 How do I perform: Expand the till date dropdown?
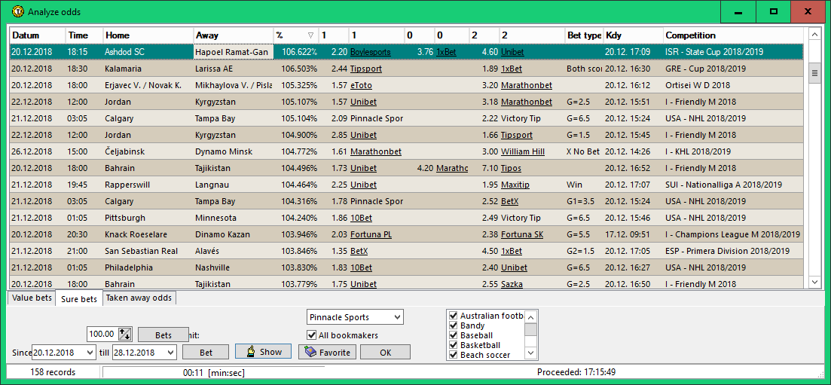coord(170,353)
